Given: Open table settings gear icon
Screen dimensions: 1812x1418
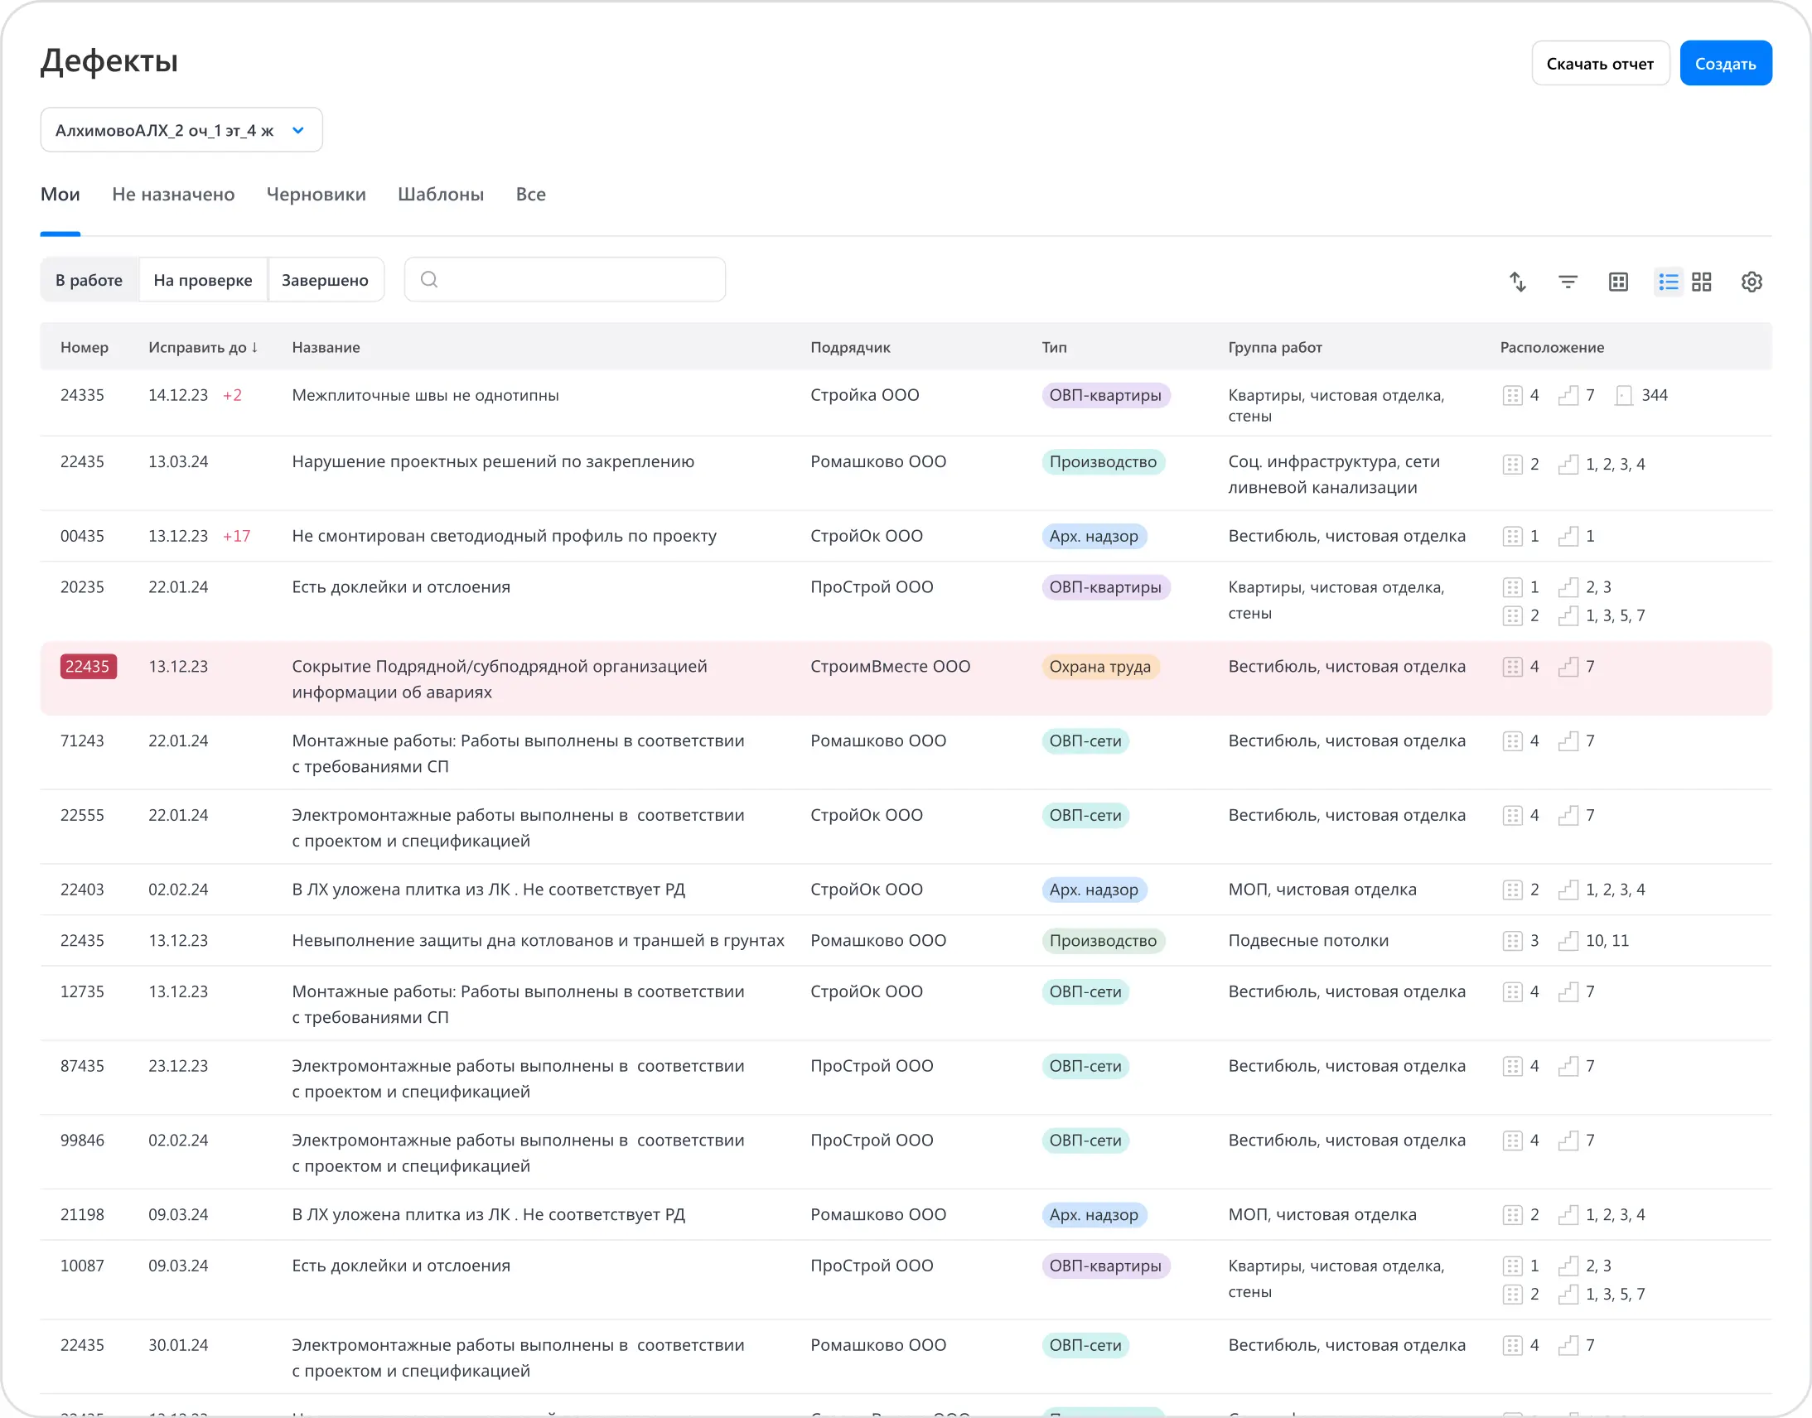Looking at the screenshot, I should coord(1752,282).
